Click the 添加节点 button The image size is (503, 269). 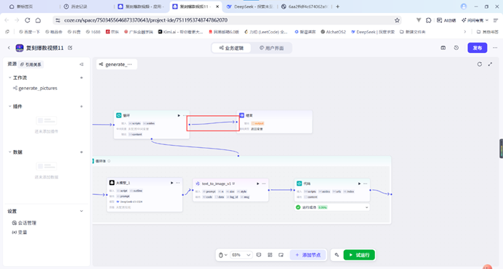point(308,255)
